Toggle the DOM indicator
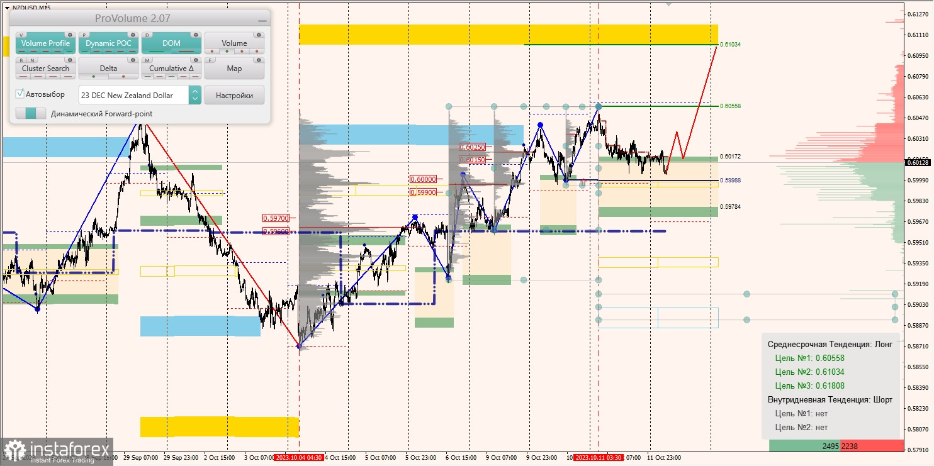Image resolution: width=934 pixels, height=466 pixels. [171, 43]
